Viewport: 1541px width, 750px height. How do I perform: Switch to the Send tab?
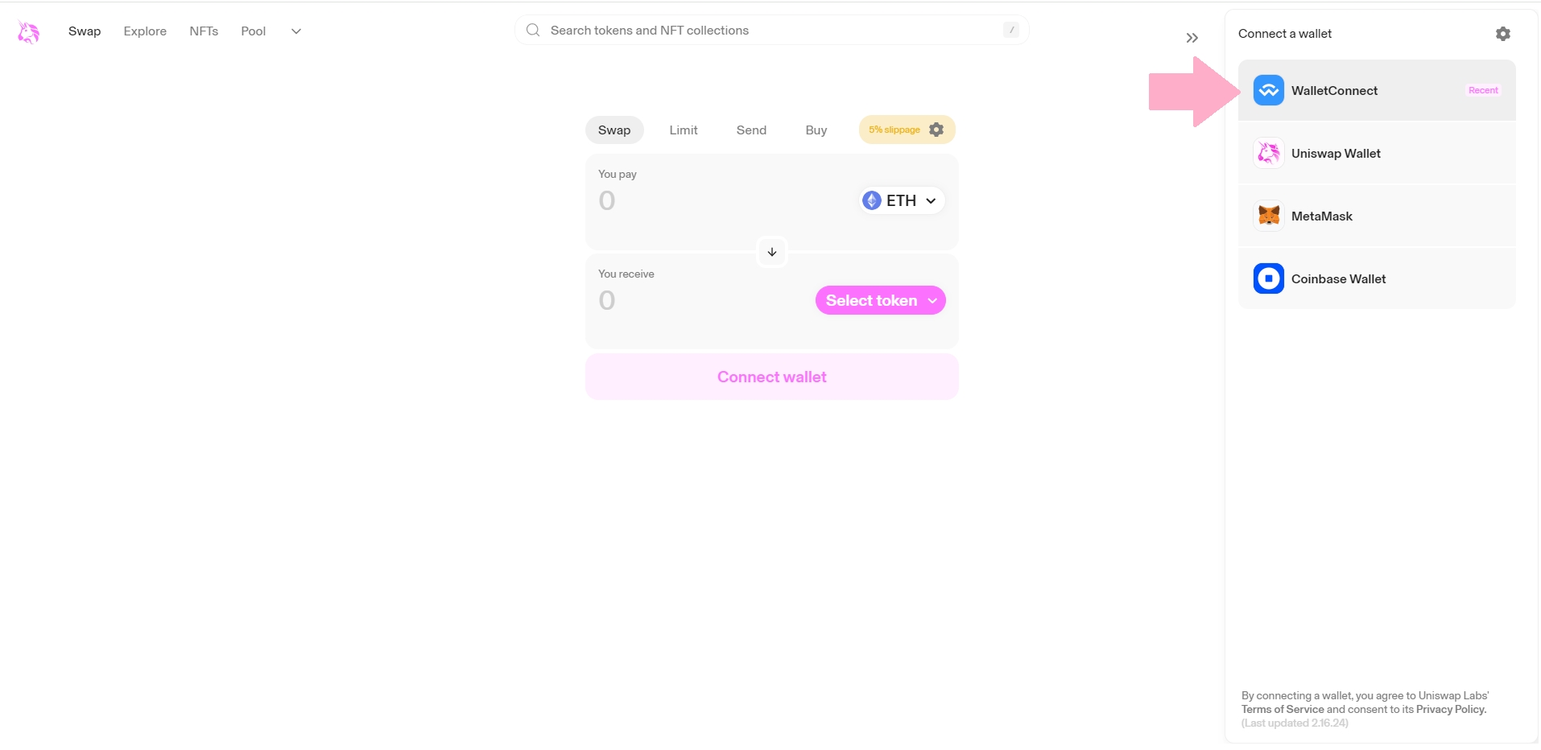point(750,130)
